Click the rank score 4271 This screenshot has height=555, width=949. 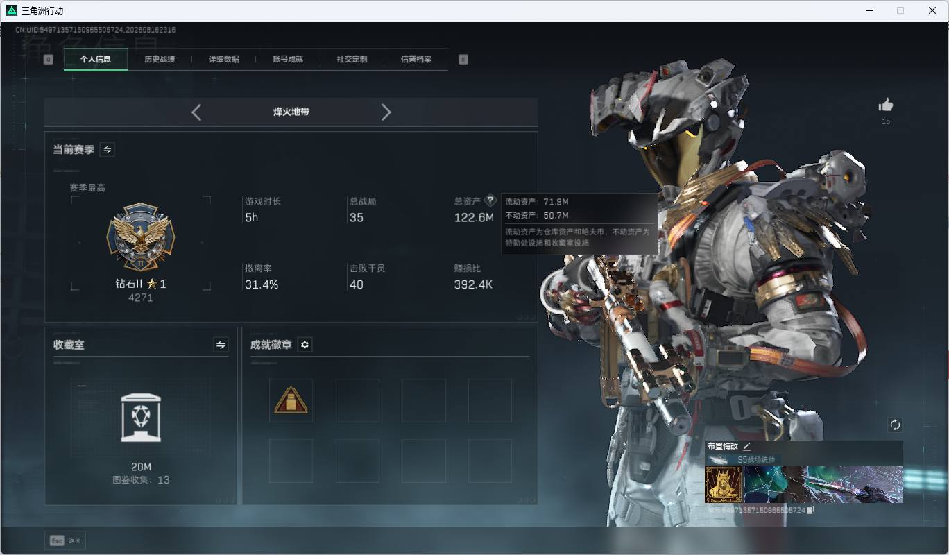pyautogui.click(x=141, y=298)
